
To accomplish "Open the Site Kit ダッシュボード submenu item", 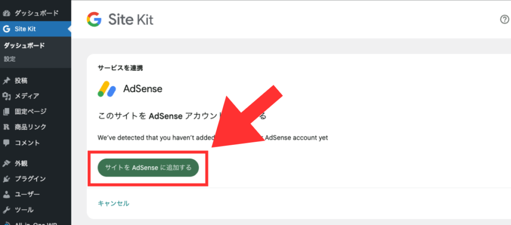I will [24, 46].
